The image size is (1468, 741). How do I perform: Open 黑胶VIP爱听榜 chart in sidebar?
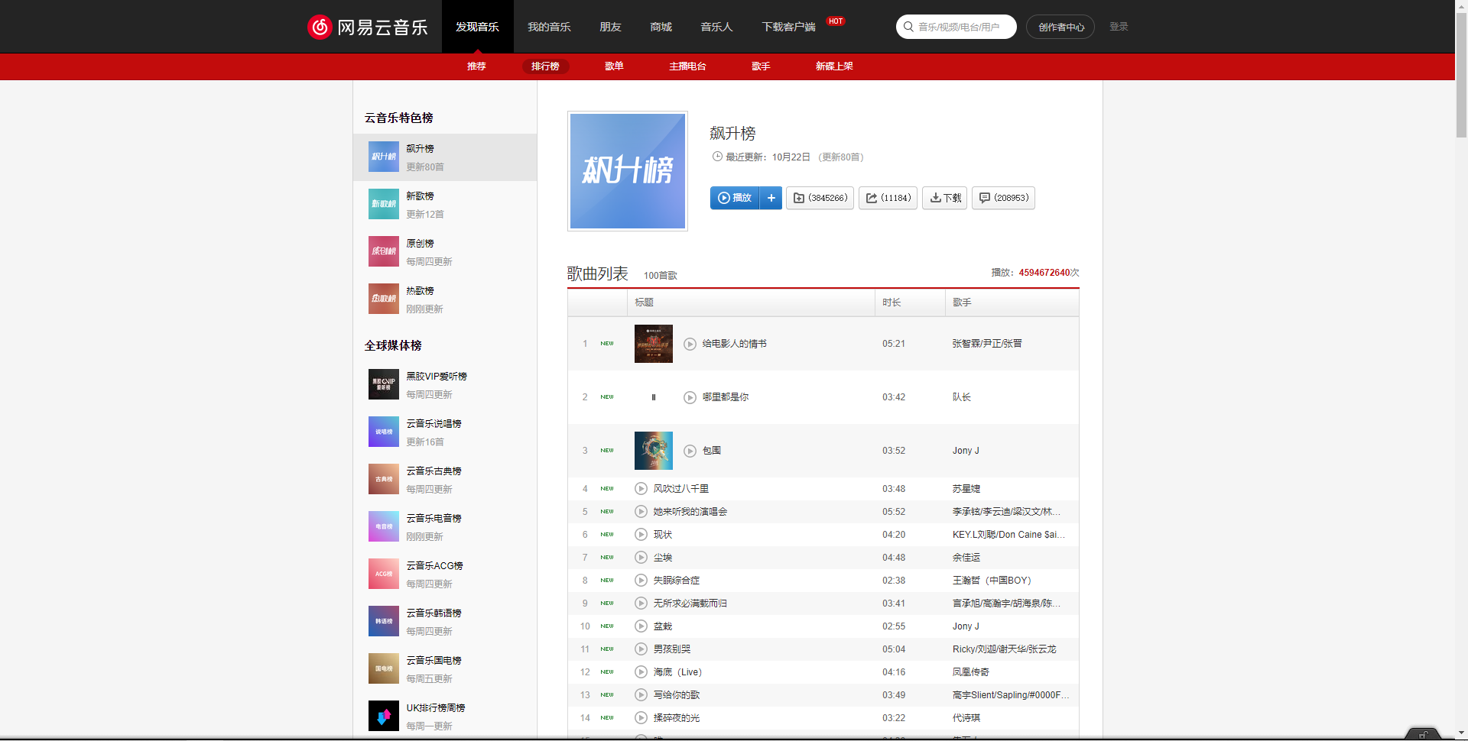(445, 385)
